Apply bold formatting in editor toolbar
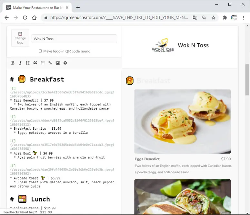Image resolution: width=250 pixels, height=215 pixels. point(13,63)
